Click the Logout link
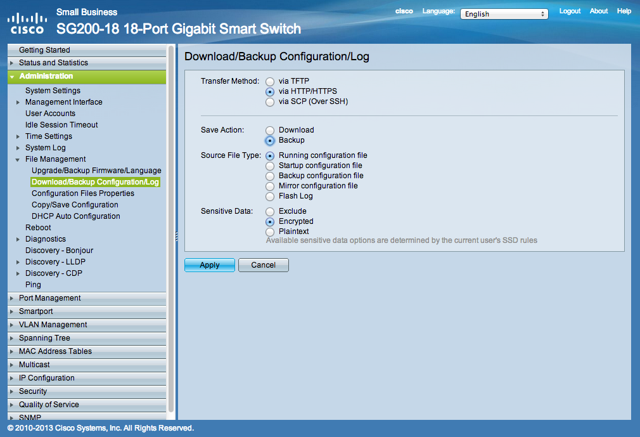Image resolution: width=640 pixels, height=437 pixels. point(570,11)
